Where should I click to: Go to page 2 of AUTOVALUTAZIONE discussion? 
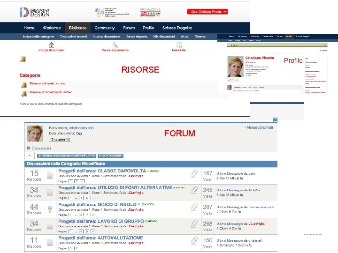pos(77,248)
